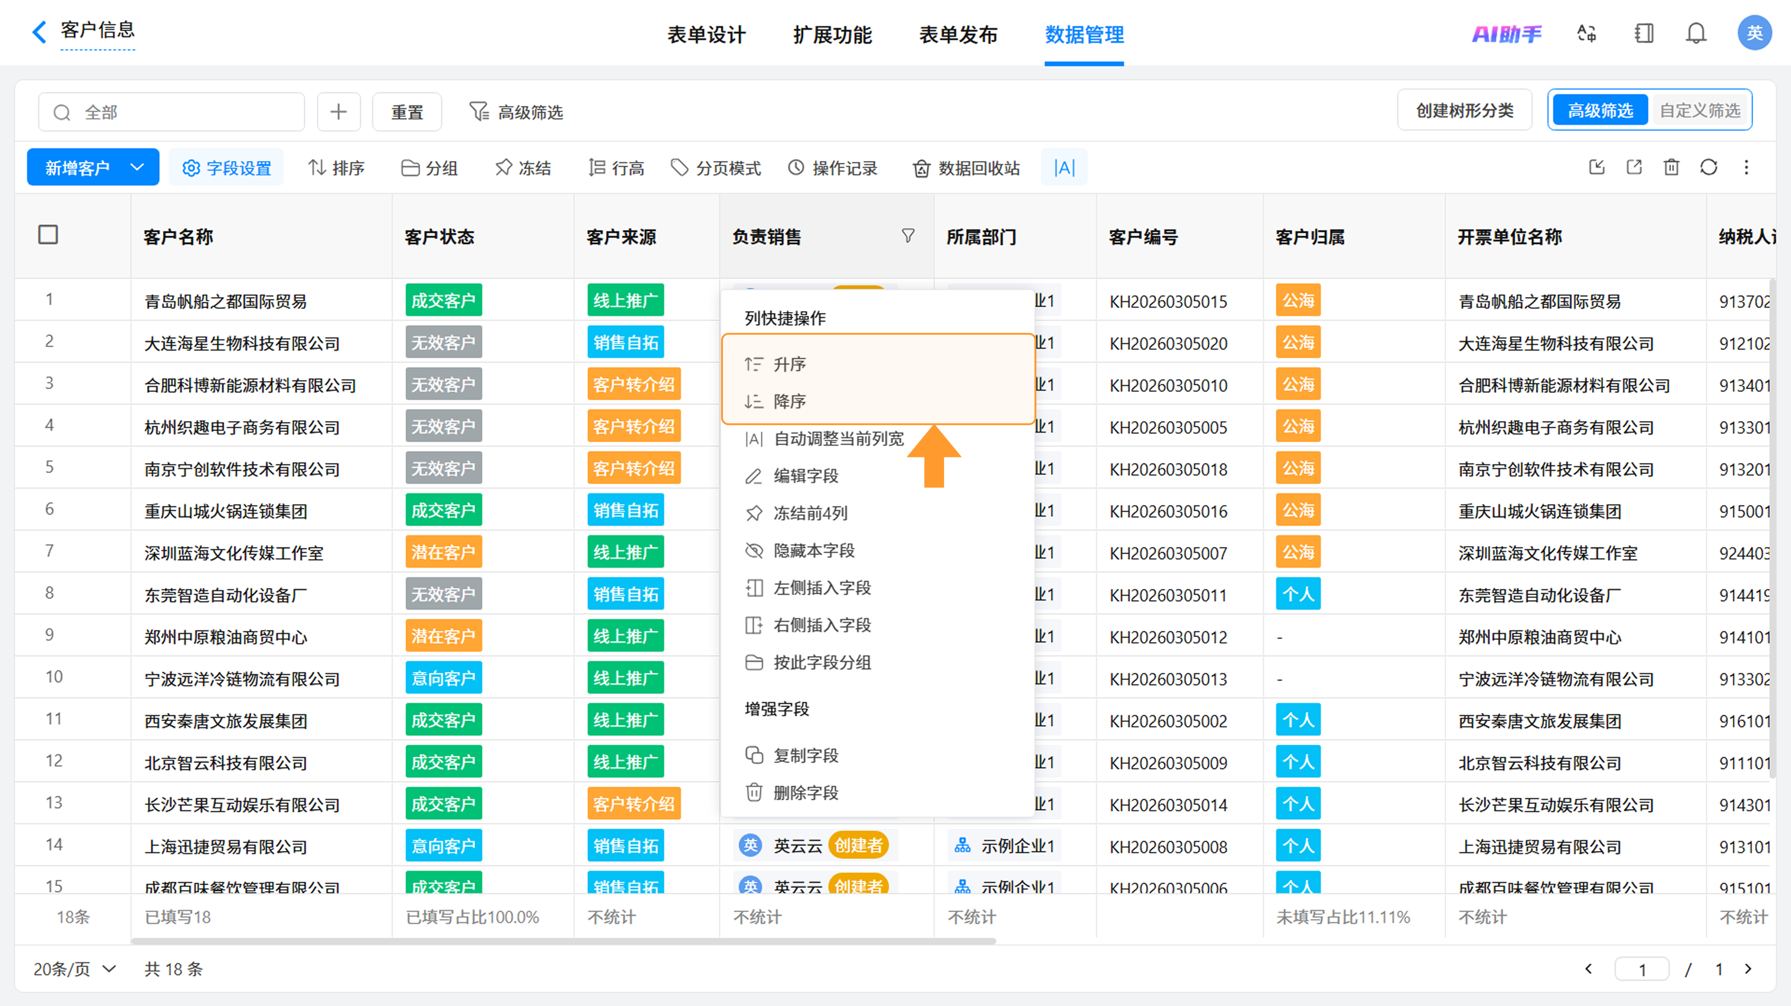Switch to the 表单发布 tab
This screenshot has height=1006, width=1791.
coord(958,34)
